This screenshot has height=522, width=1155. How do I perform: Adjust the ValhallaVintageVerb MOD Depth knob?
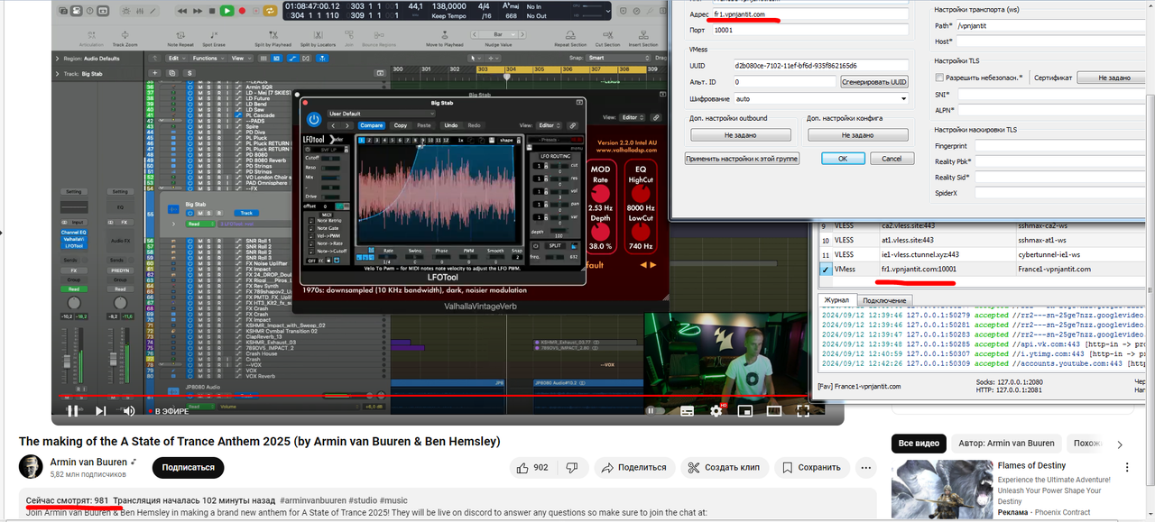click(x=600, y=231)
